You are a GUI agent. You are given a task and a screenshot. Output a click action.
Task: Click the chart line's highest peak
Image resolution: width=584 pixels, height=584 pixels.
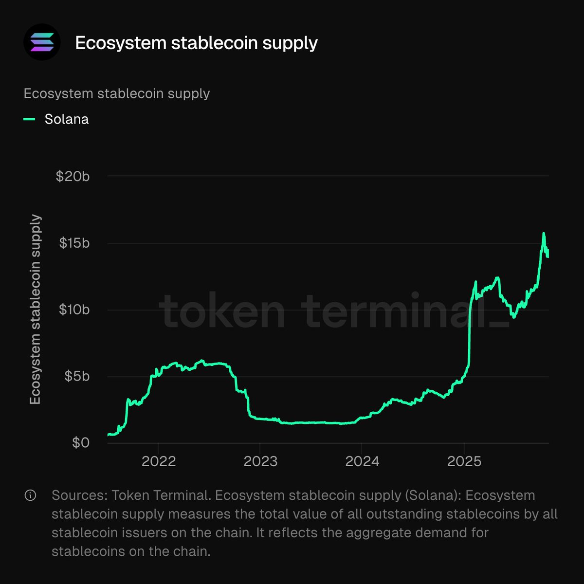pyautogui.click(x=544, y=234)
